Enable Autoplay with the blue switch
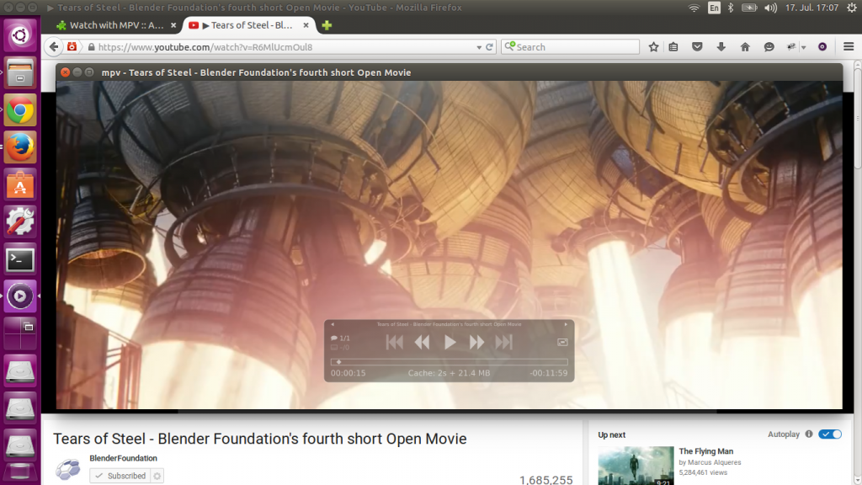 pyautogui.click(x=828, y=434)
